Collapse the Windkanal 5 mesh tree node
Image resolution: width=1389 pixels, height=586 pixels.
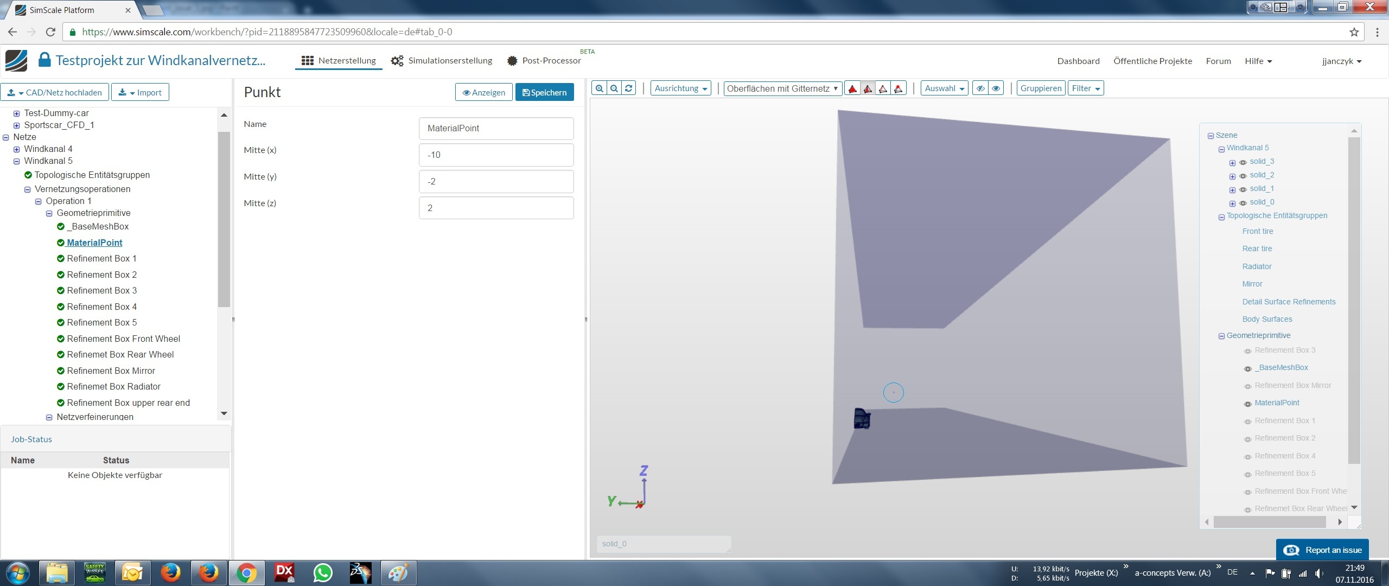(16, 161)
